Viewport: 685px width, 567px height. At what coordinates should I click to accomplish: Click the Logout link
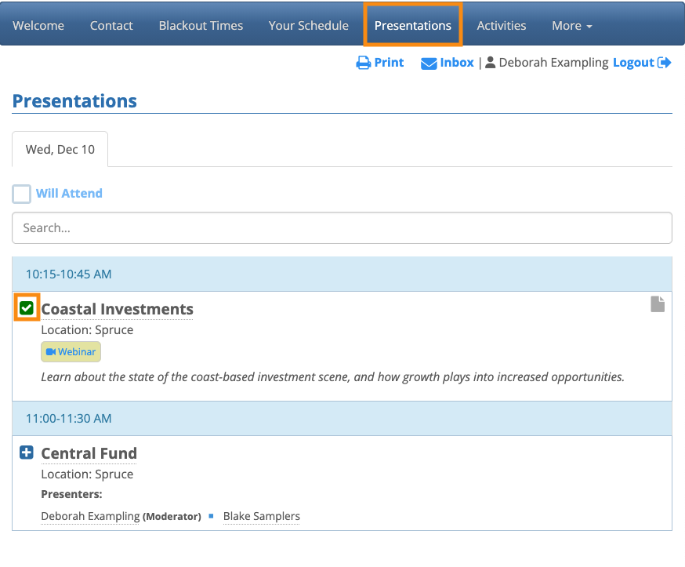pos(633,63)
